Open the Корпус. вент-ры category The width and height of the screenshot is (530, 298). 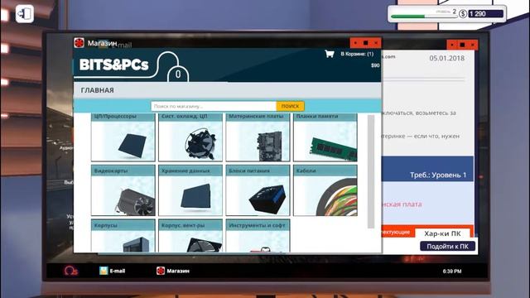190,236
